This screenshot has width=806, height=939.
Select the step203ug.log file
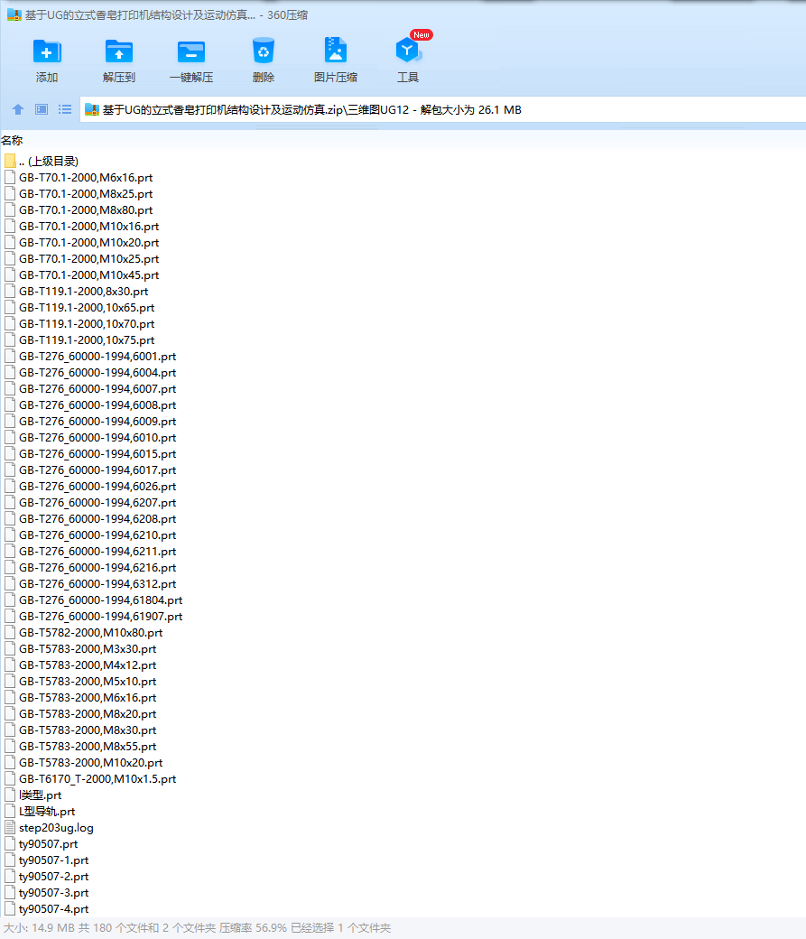click(56, 828)
